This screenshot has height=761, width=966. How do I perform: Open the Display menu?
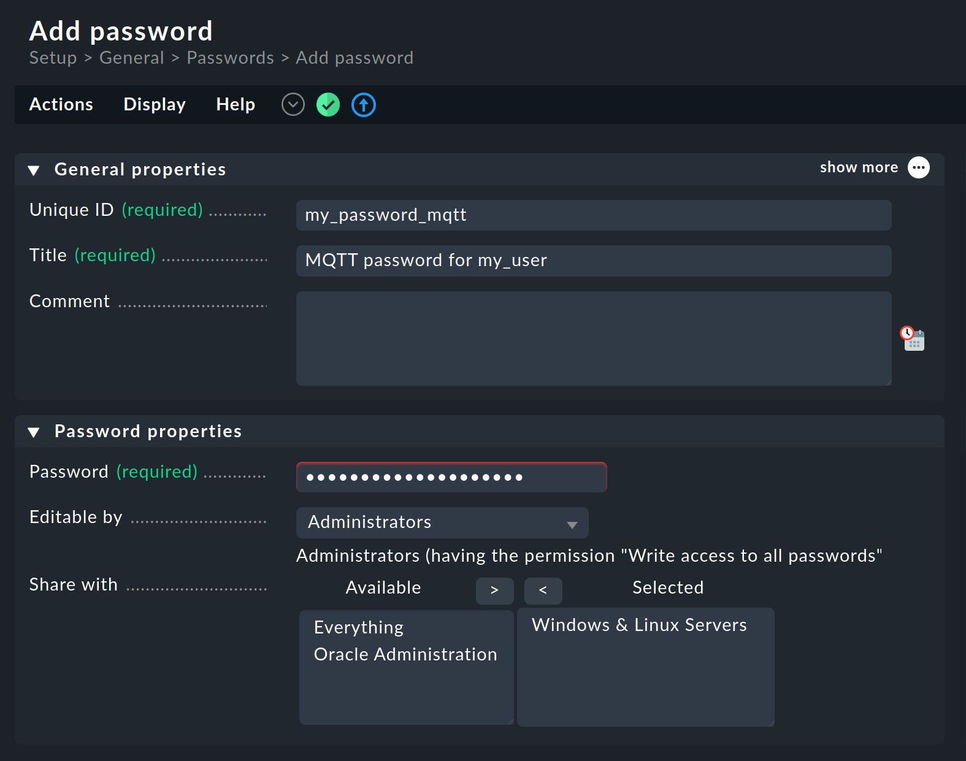pos(155,105)
